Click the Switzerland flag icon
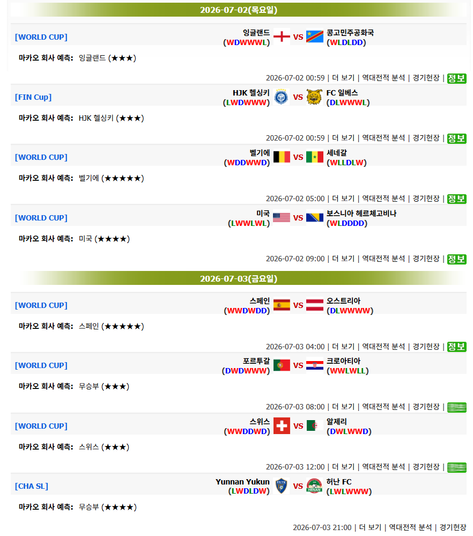Viewport: 473px width, 536px height. coord(282,425)
